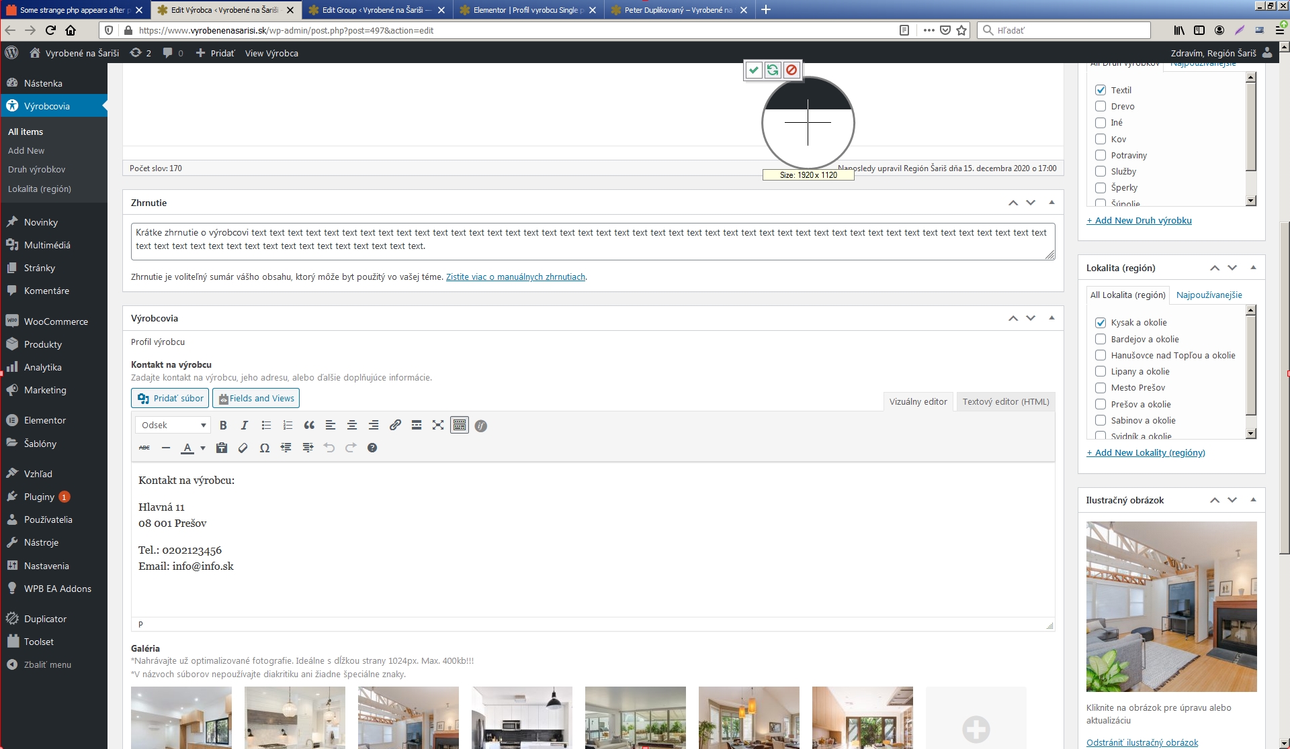The image size is (1290, 749).
Task: Check Sabinov a okolie locality
Action: tap(1101, 420)
